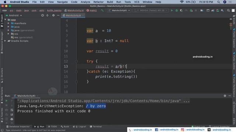Toggle 2: Structure side panel tab
Screen dimensions: 236x132
tap(2, 76)
